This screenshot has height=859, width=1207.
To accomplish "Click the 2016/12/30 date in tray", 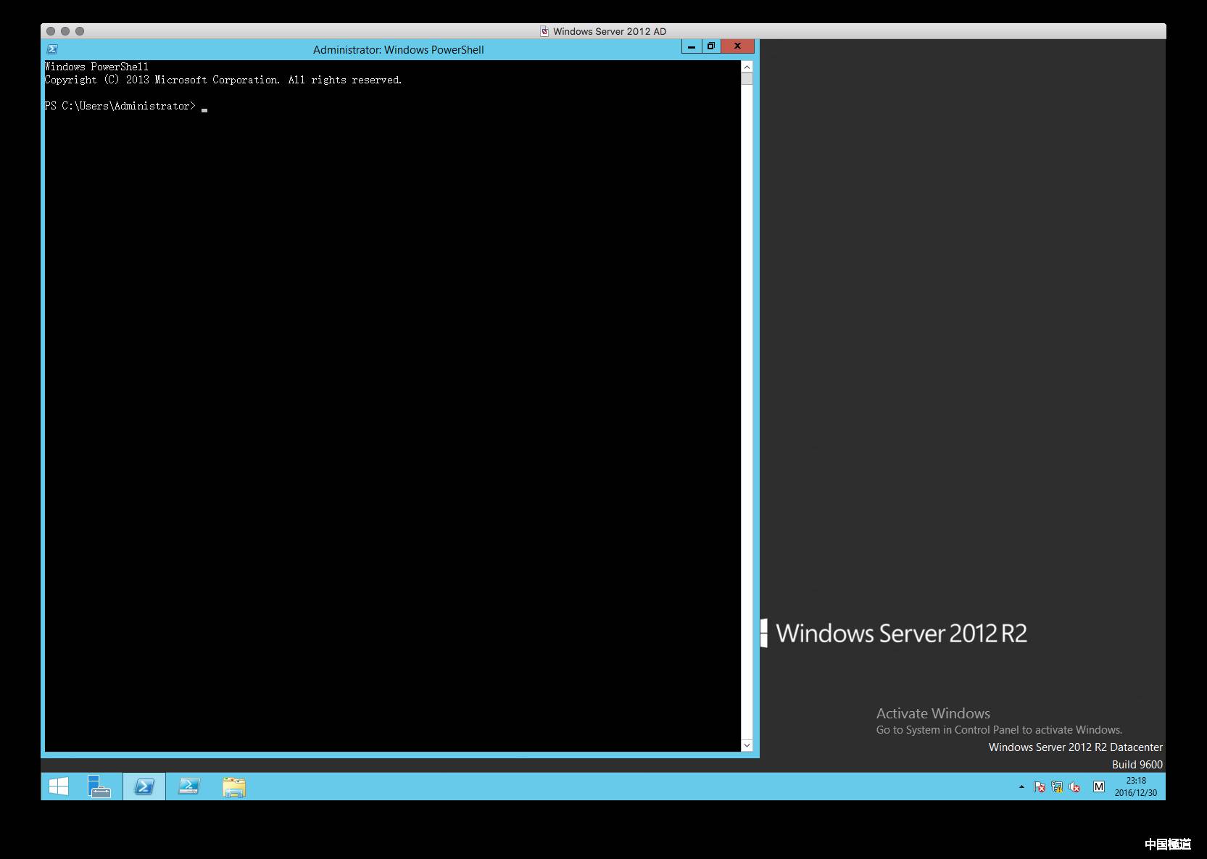I will click(1136, 793).
